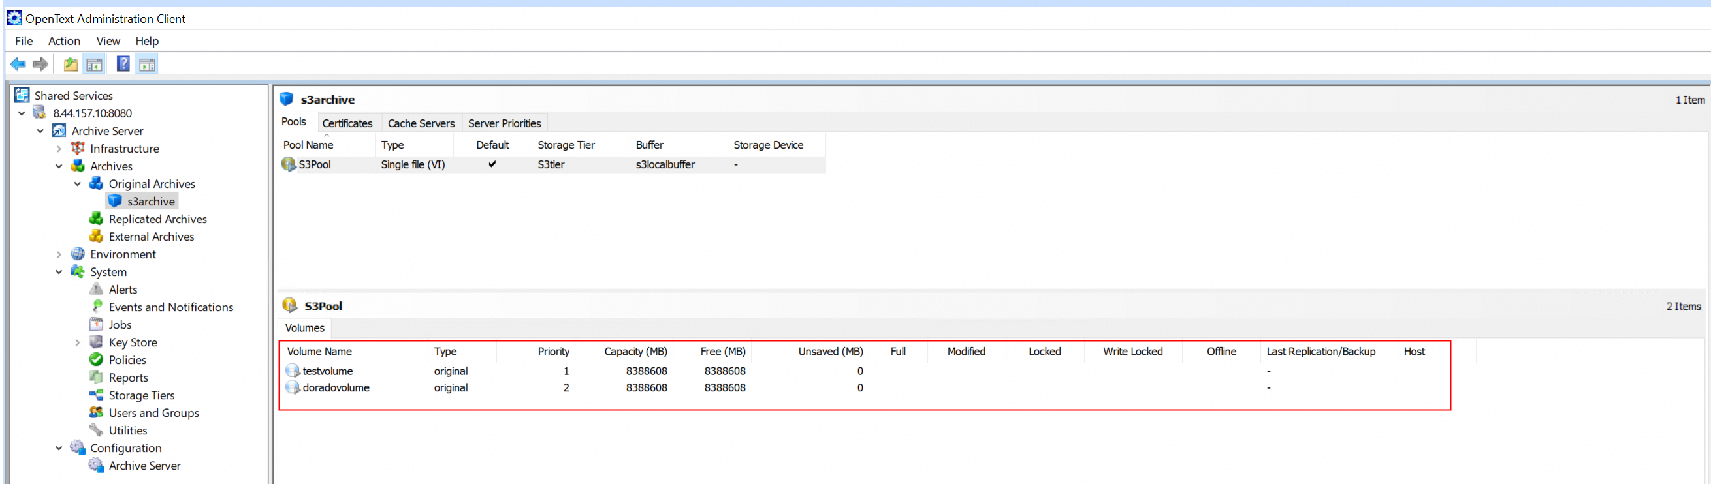Open the Help menu

click(147, 40)
